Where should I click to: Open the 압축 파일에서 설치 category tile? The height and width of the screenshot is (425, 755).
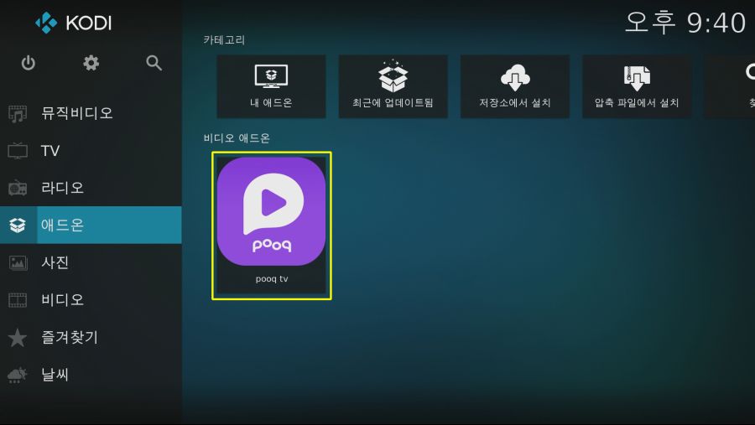pos(637,86)
